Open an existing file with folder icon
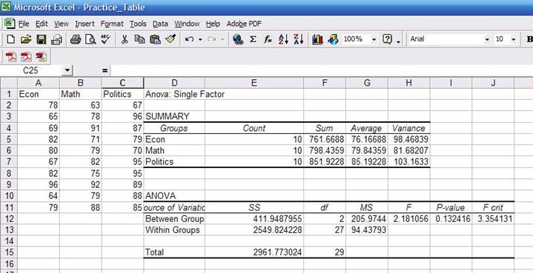 click(x=25, y=39)
